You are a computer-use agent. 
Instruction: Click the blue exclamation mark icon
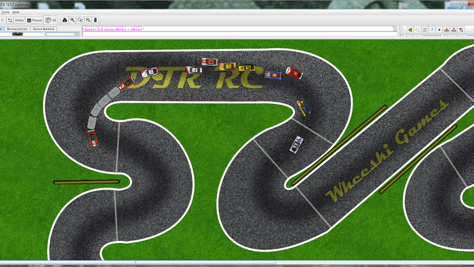pyautogui.click(x=432, y=29)
